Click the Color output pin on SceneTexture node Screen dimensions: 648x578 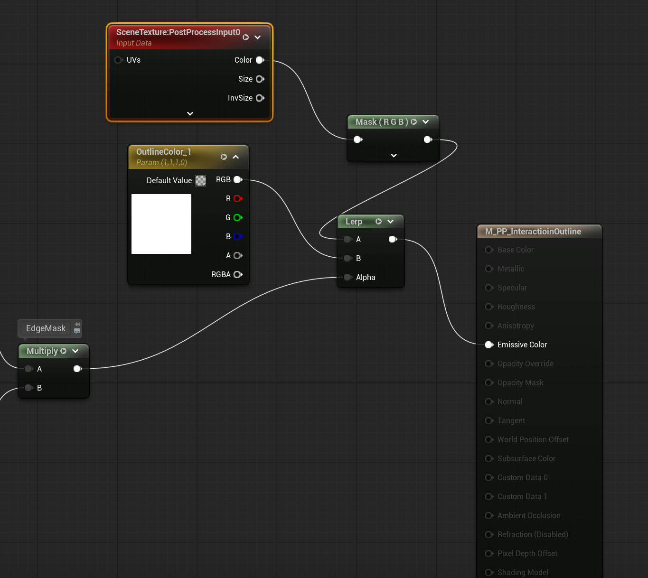click(260, 60)
